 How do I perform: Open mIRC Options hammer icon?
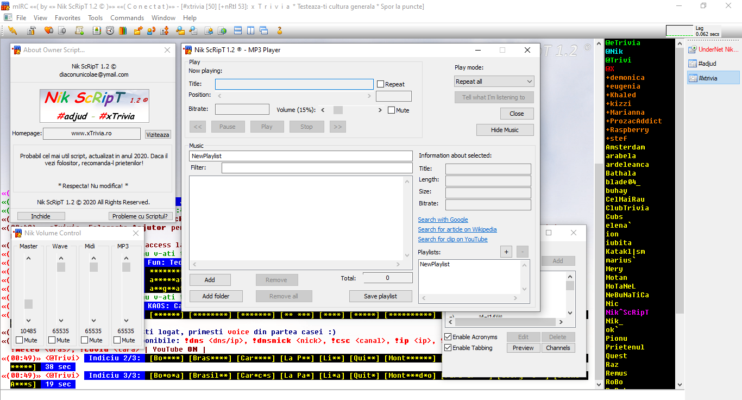pyautogui.click(x=32, y=30)
